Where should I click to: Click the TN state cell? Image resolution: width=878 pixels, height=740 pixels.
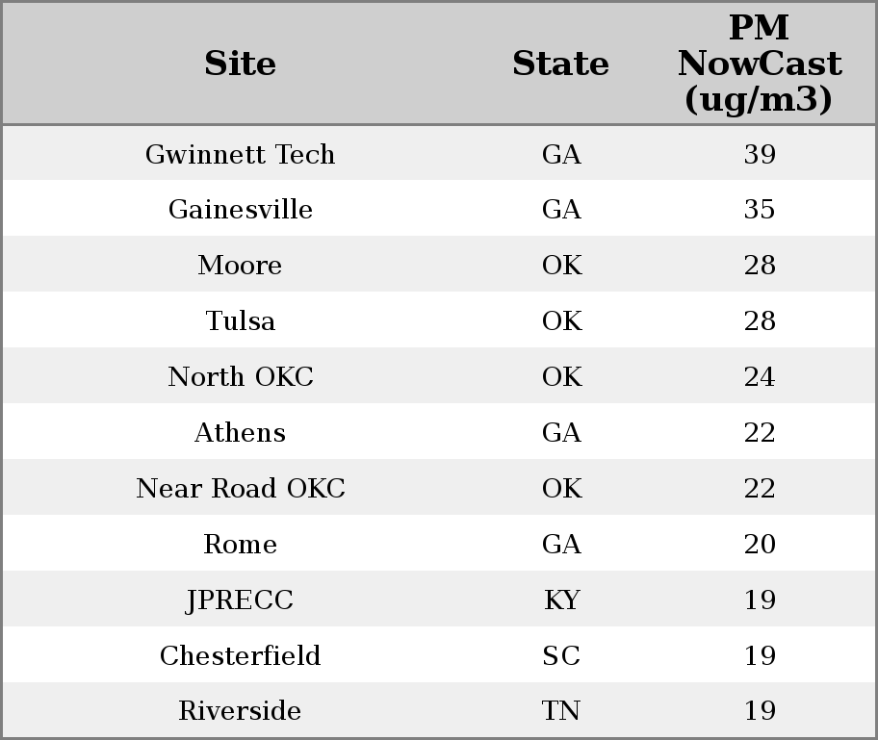point(561,710)
